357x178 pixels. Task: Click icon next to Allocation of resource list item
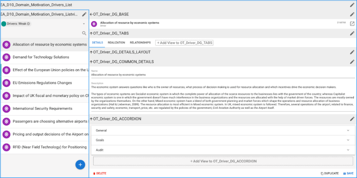[6, 45]
